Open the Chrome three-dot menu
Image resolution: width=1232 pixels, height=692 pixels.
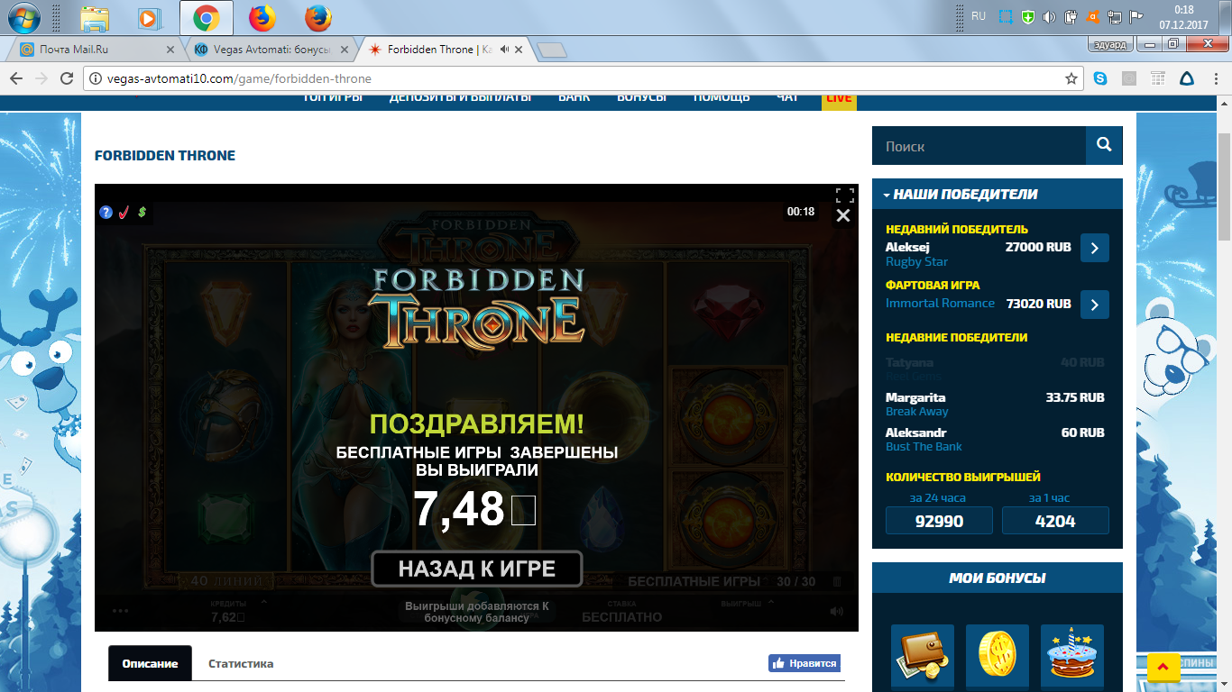[x=1215, y=78]
